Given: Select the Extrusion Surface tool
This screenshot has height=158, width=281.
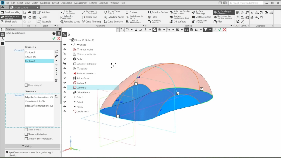Looking at the screenshot, I should click(x=158, y=12).
